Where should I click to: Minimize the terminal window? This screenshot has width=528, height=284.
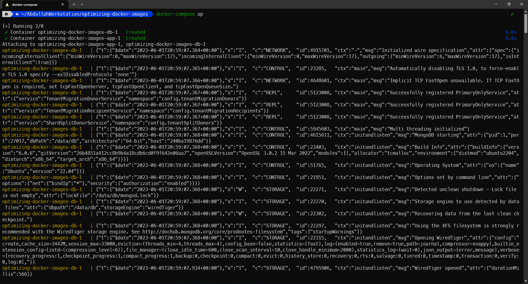click(x=496, y=4)
